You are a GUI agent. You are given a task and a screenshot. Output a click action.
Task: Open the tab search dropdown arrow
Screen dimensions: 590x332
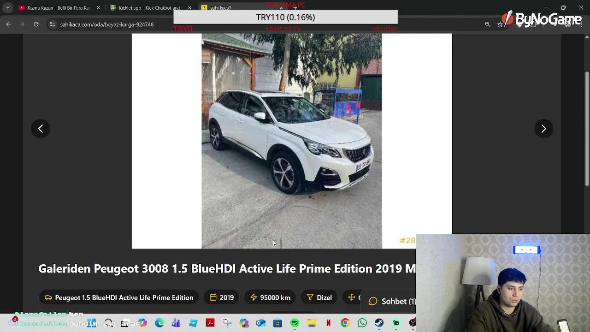8,8
